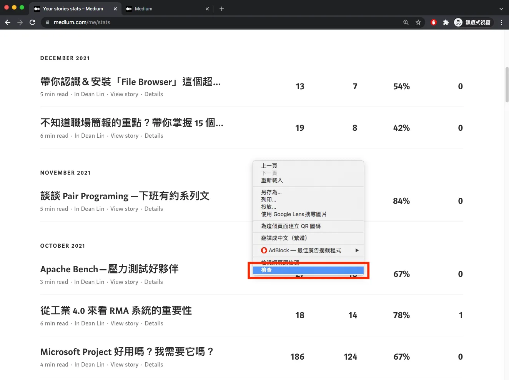Choose 檢查 (Inspect) in the context menu
Screen dimensions: 509x380
point(308,270)
